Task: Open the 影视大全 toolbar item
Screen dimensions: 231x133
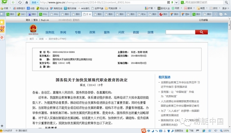Action: point(164,8)
